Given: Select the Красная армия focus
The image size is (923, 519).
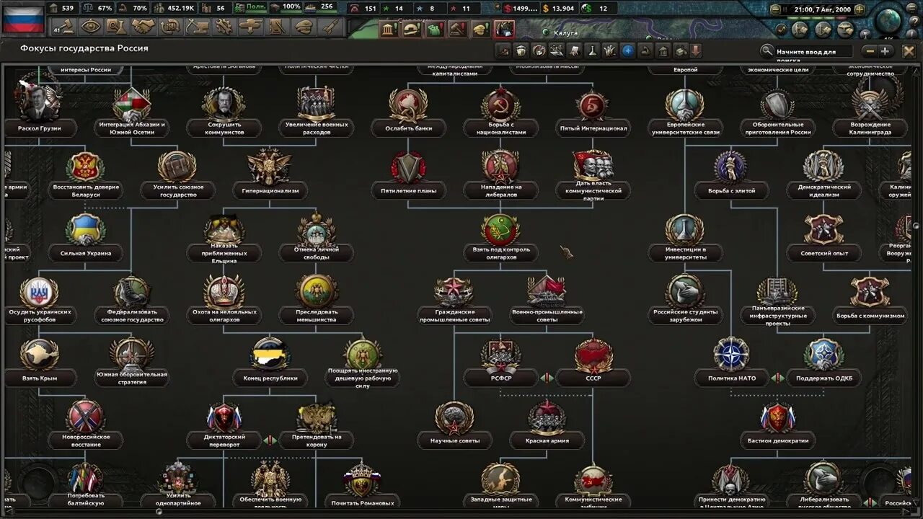Looking at the screenshot, I should (x=547, y=425).
